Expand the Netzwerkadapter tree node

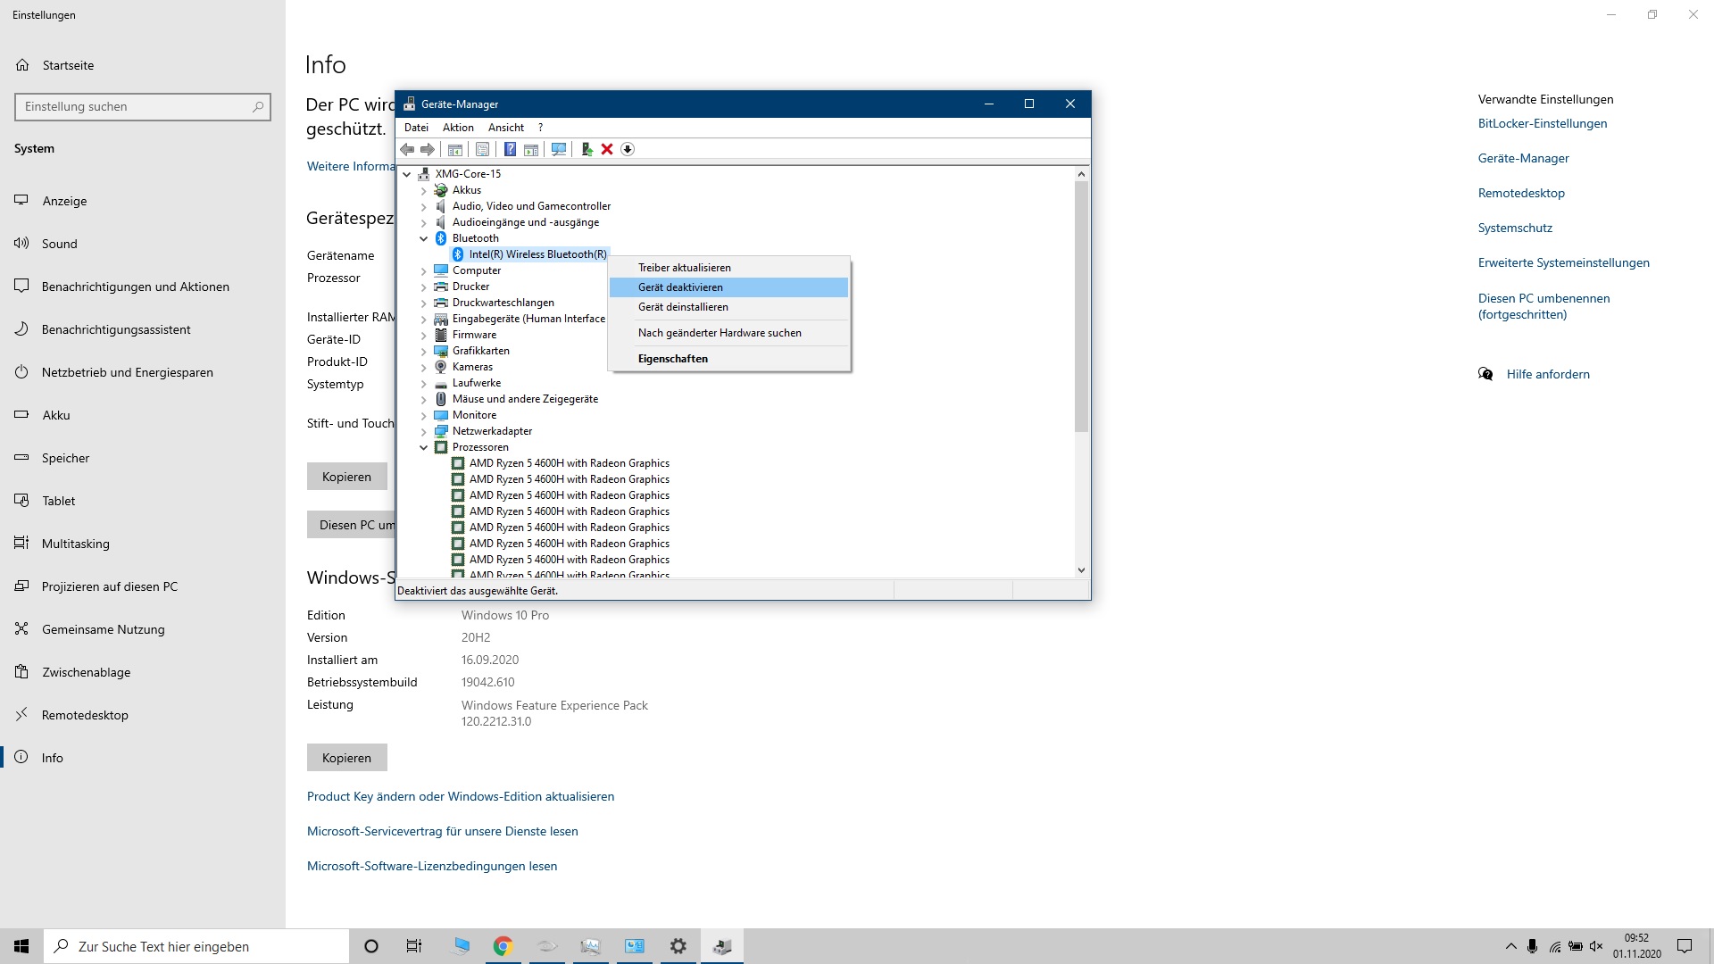tap(424, 431)
